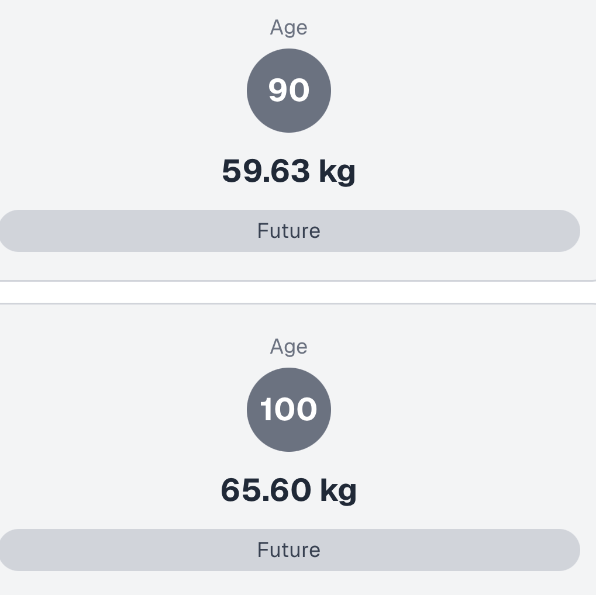Screen dimensions: 596x595
Task: Click the Age label above the 90 badge
Action: (289, 27)
